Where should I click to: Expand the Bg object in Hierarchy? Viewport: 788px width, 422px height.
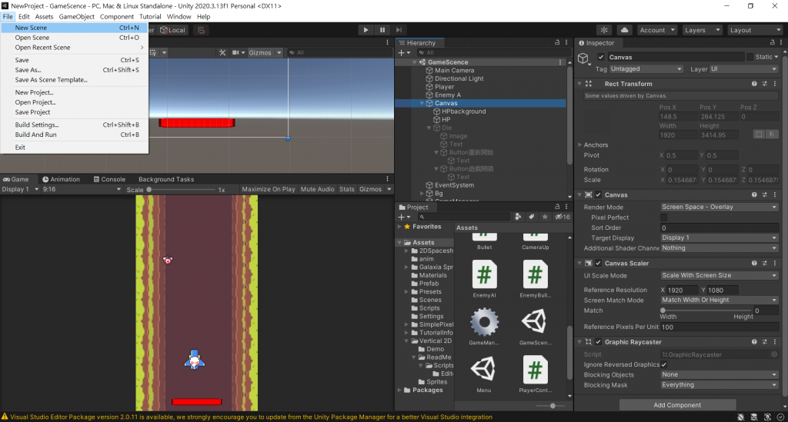click(422, 193)
